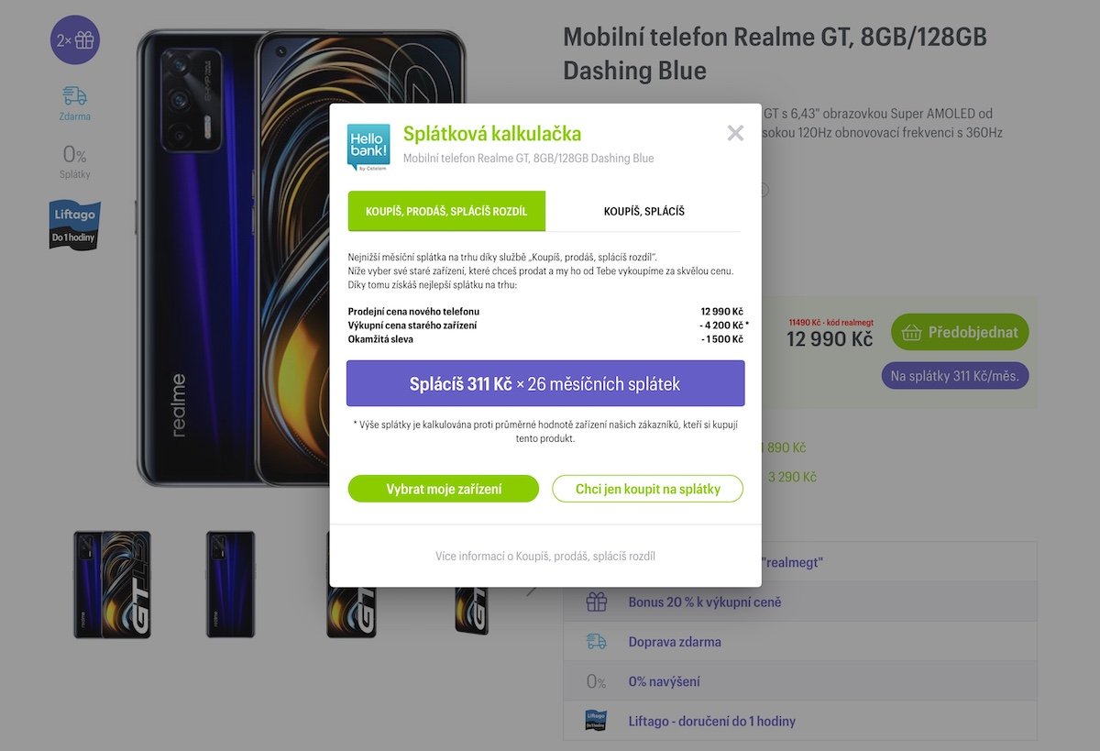Click the 2× gift badge icon
This screenshot has height=751, width=1100.
(x=75, y=40)
